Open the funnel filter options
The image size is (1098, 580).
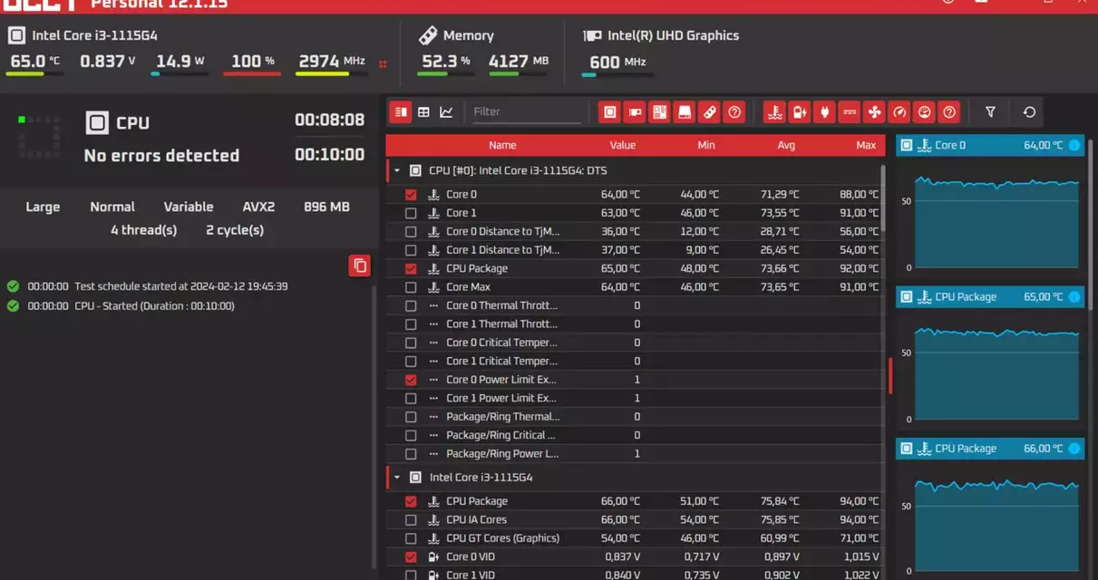click(x=990, y=111)
